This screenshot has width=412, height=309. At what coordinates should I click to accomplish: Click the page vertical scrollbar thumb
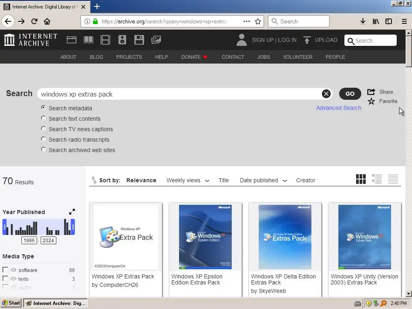point(408,51)
